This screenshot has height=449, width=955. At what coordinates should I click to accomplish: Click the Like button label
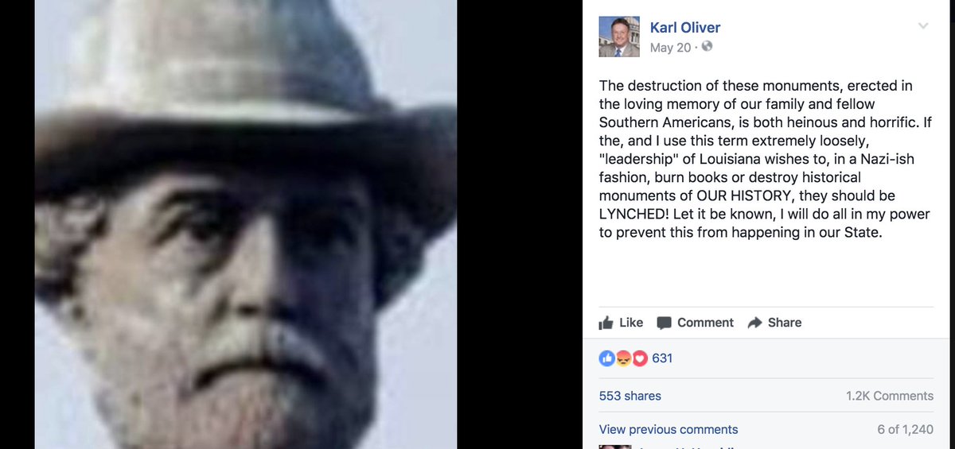coord(631,323)
